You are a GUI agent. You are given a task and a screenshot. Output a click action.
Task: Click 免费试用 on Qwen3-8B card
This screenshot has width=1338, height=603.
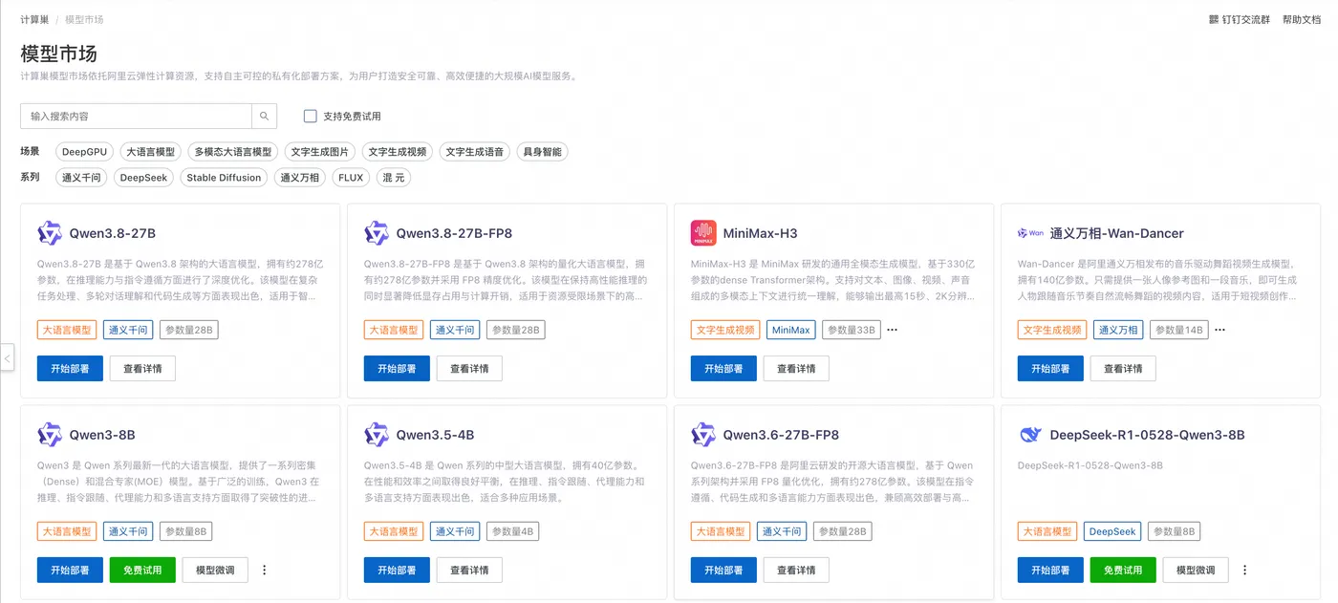pyautogui.click(x=142, y=571)
